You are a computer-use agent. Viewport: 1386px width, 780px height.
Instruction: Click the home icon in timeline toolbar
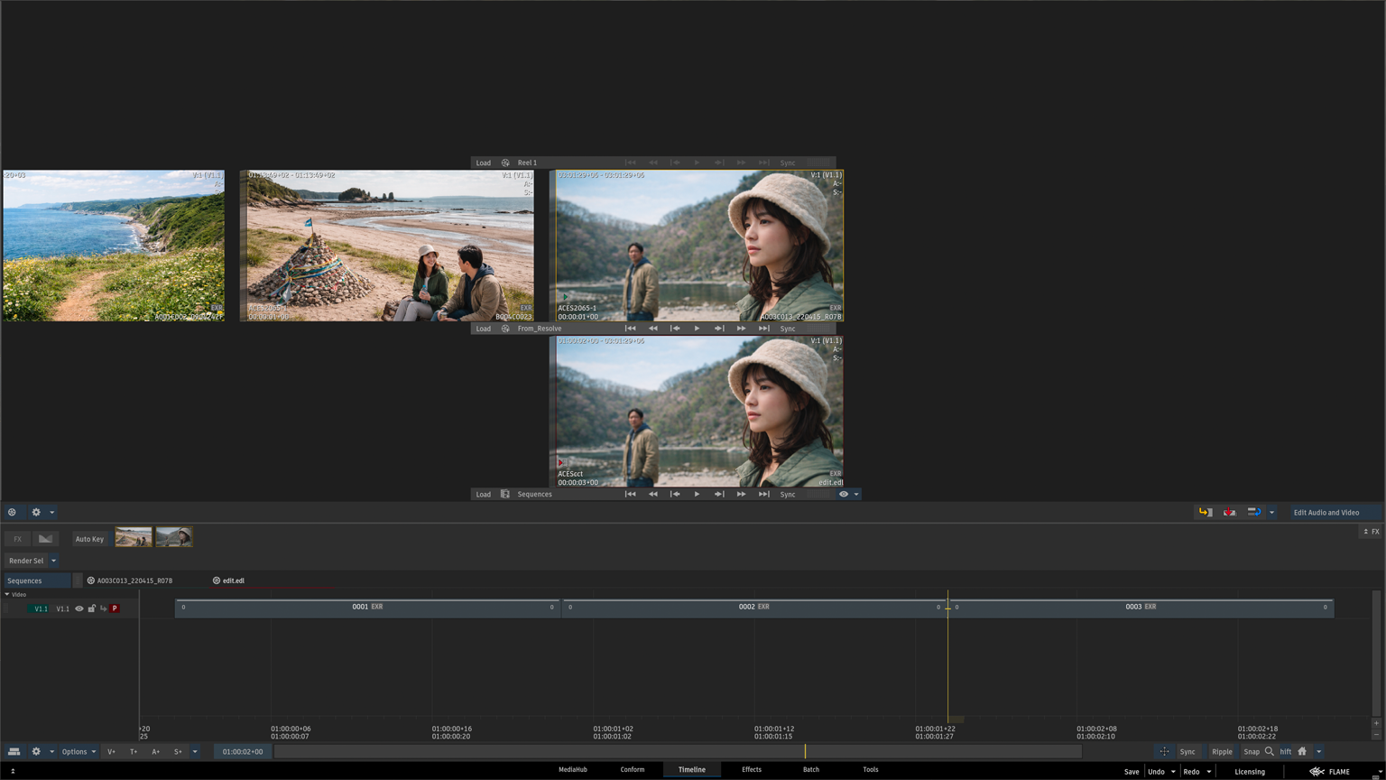tap(1302, 751)
